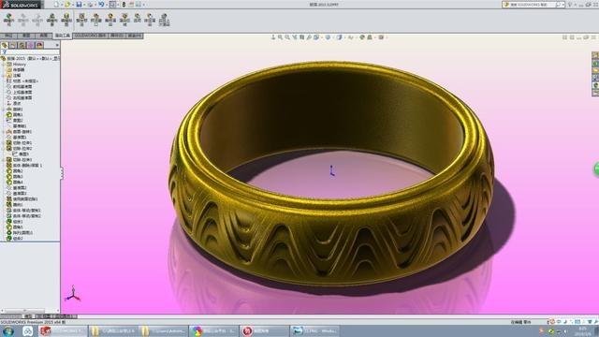Start Integrated Preview render tool
Screen dimensions: 599x337
(x=81, y=20)
